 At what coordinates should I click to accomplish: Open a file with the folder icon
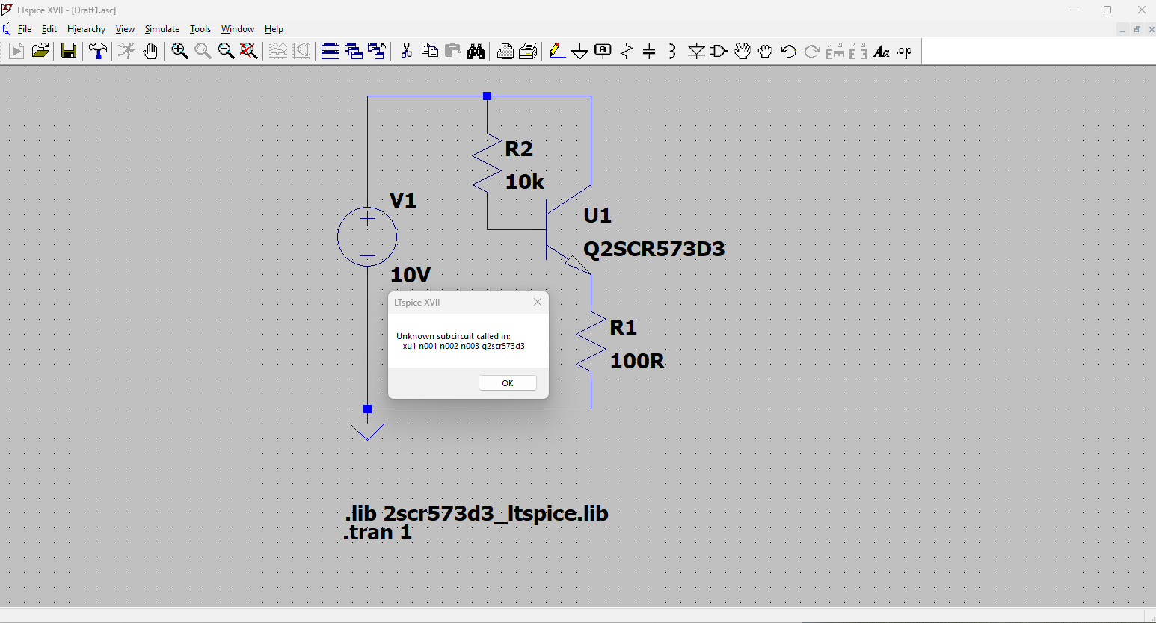coord(40,51)
